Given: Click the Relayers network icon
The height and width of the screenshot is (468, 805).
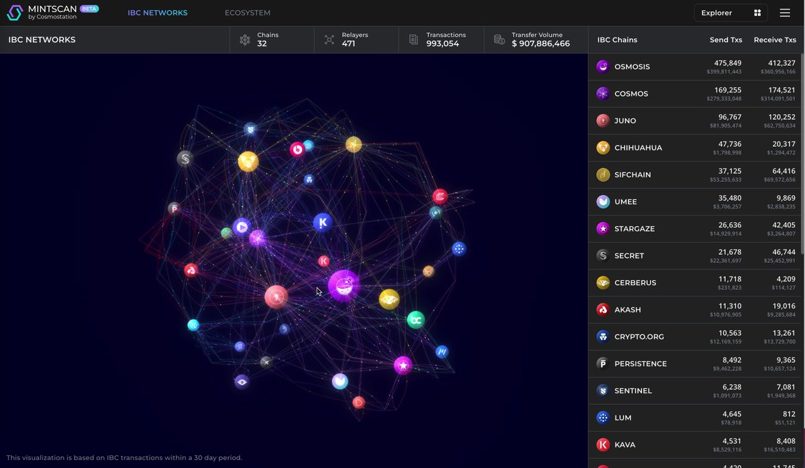Looking at the screenshot, I should (329, 40).
